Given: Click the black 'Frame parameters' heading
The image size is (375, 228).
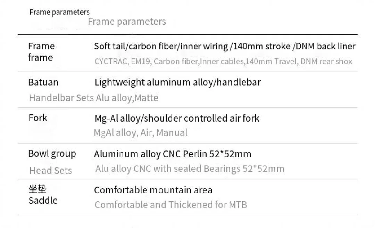Looking at the screenshot, I should [59, 12].
